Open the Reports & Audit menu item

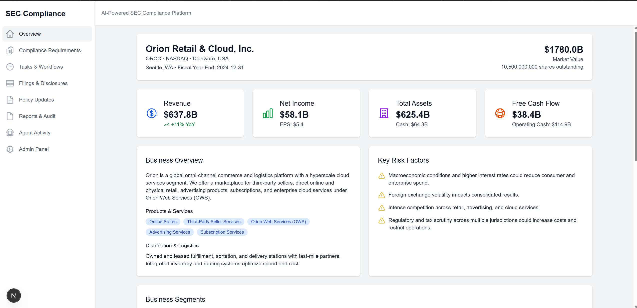[37, 116]
